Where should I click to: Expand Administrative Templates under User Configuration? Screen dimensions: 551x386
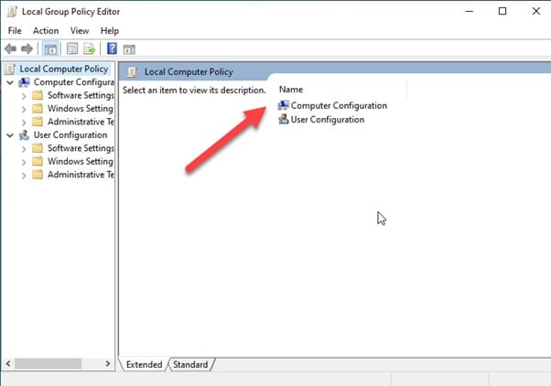(x=24, y=176)
